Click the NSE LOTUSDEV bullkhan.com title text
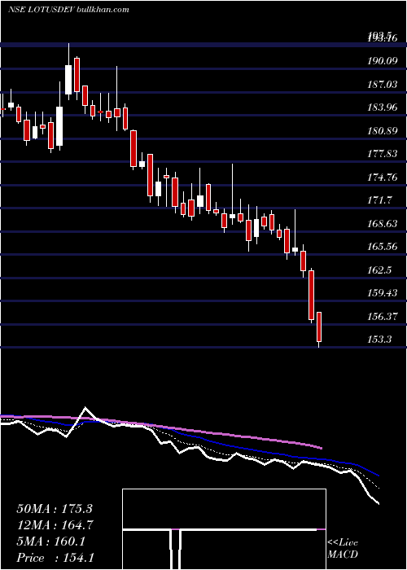 [68, 10]
